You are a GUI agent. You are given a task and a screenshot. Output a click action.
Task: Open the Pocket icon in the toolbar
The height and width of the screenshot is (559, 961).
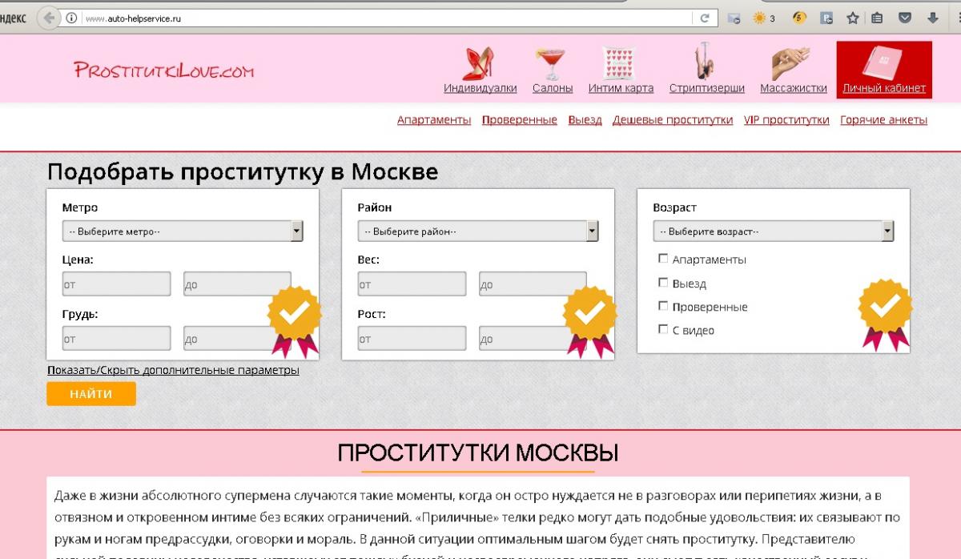coord(905,18)
